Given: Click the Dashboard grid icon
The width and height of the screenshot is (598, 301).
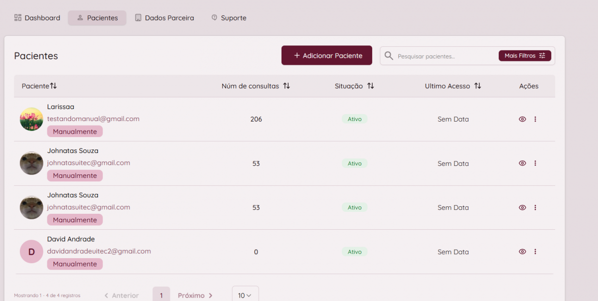Looking at the screenshot, I should [x=18, y=18].
